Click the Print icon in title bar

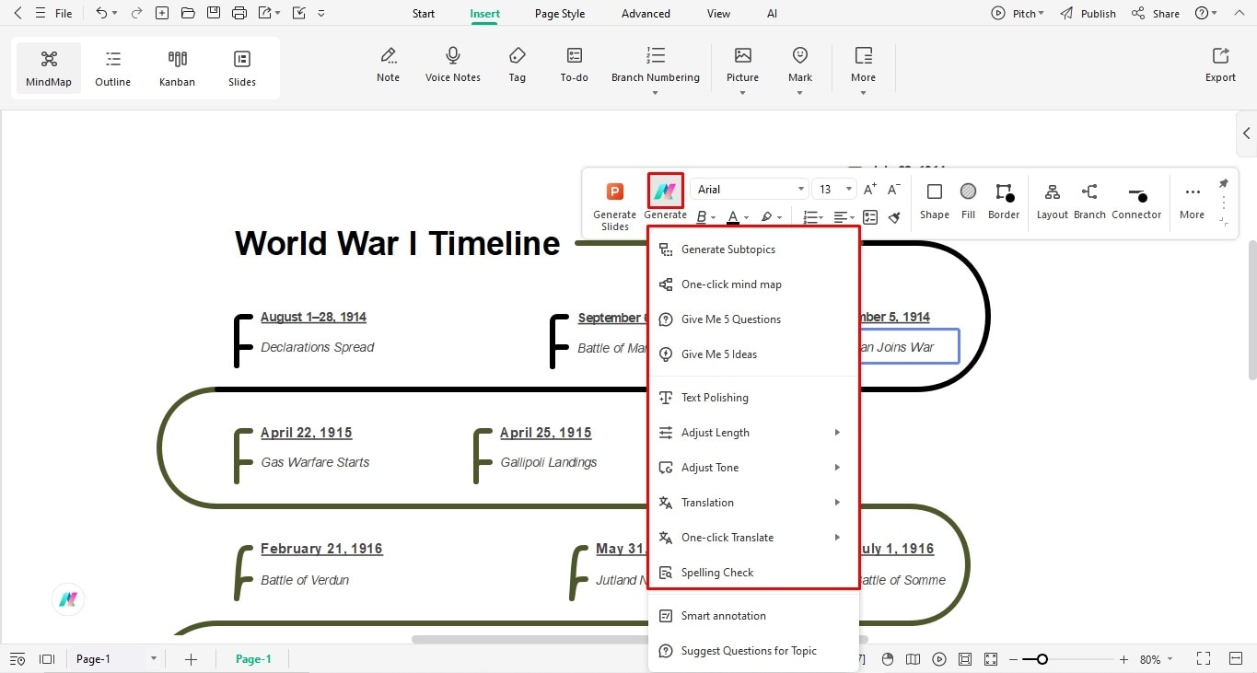click(239, 14)
